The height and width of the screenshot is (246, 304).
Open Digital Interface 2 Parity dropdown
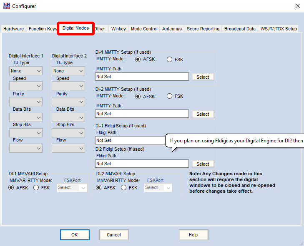point(68,102)
